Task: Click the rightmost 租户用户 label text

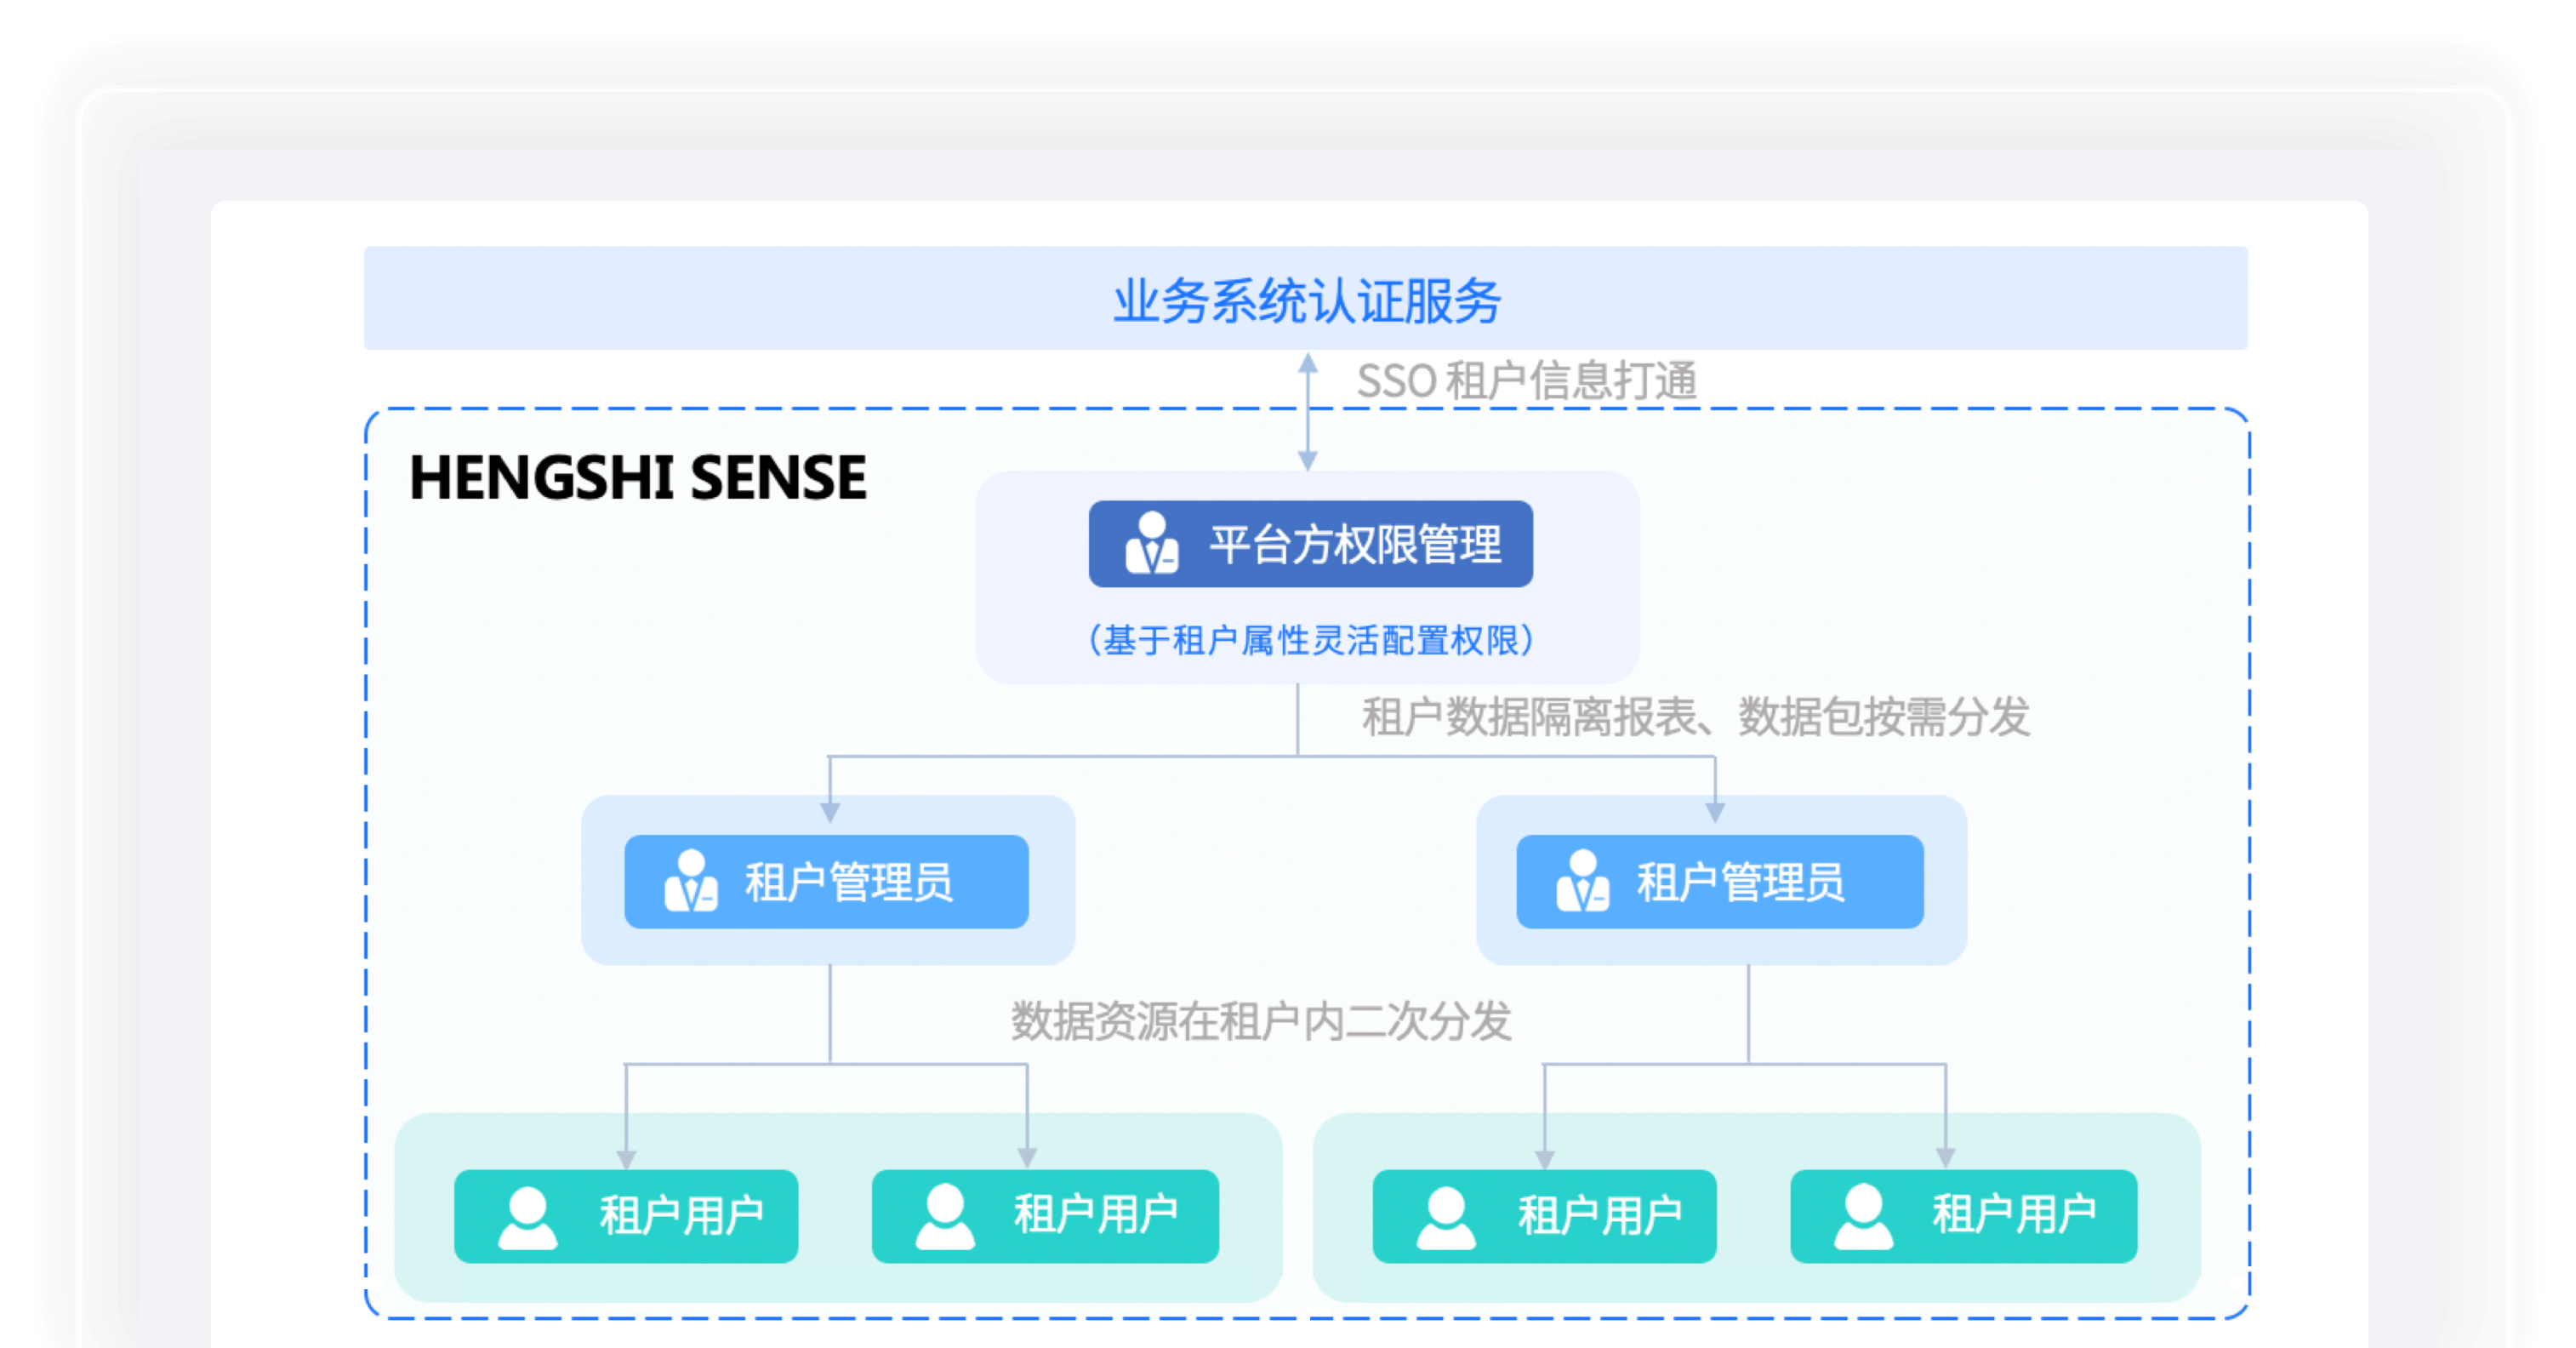Action: pyautogui.click(x=2014, y=1215)
